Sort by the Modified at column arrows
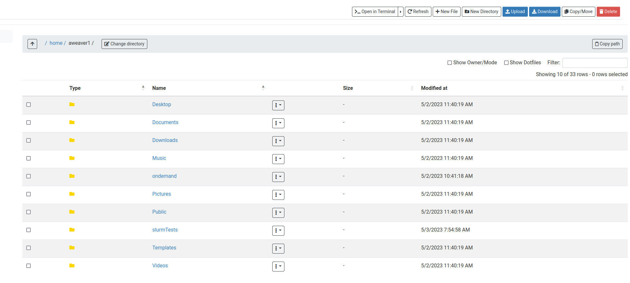 [622, 88]
